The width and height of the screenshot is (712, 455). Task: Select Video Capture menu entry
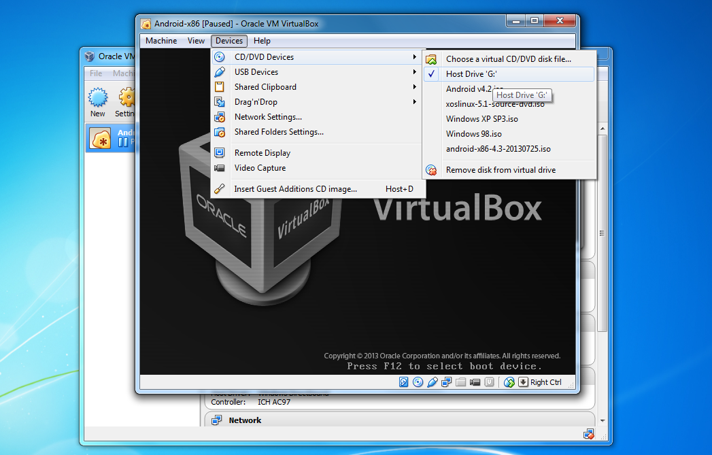tap(318, 167)
